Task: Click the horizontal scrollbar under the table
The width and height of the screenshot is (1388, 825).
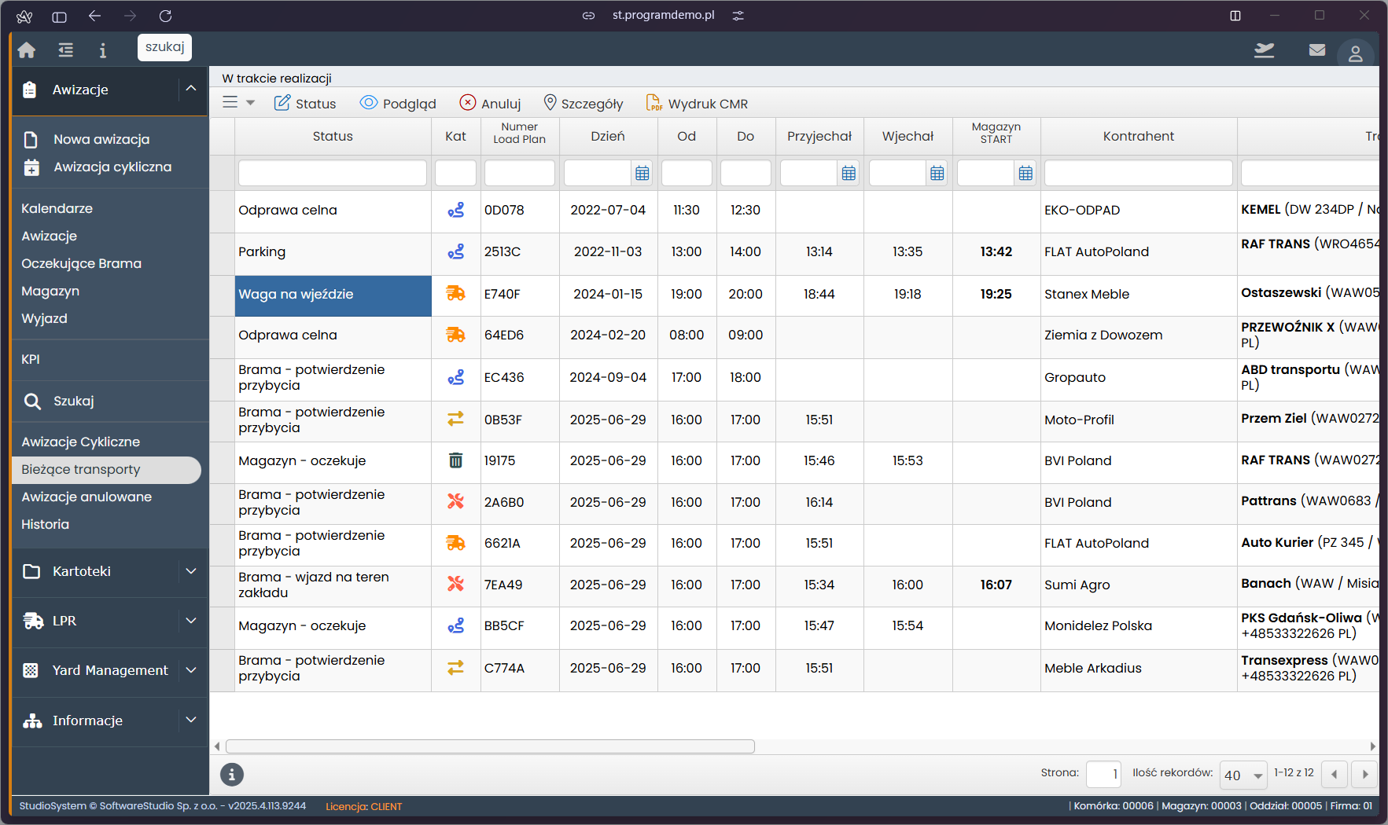Action: click(490, 746)
